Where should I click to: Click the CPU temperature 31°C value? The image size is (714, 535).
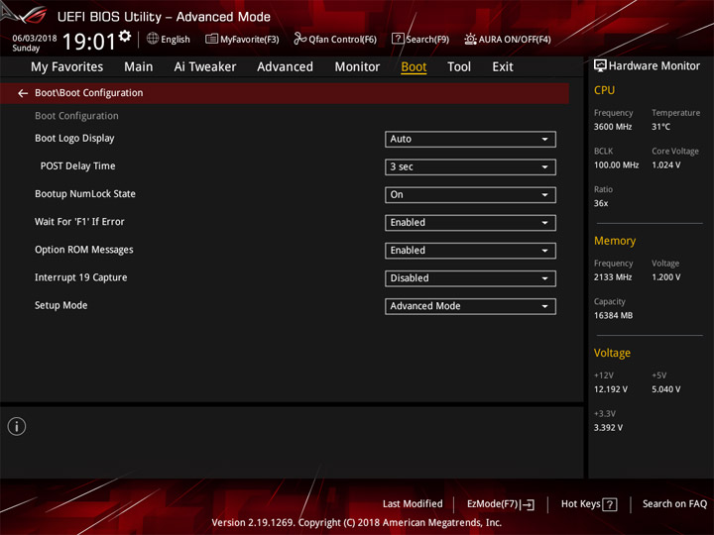click(x=661, y=127)
